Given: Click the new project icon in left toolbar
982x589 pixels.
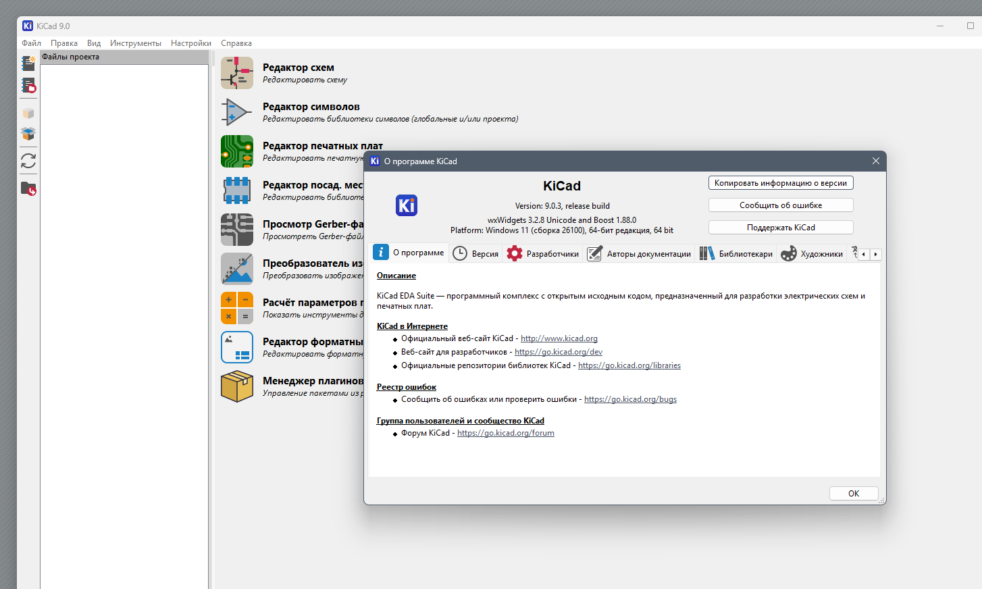Looking at the screenshot, I should 28,63.
